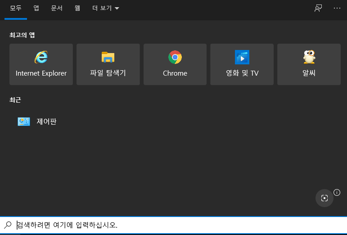Switch to the 웹 tab
The width and height of the screenshot is (347, 235).
[77, 8]
